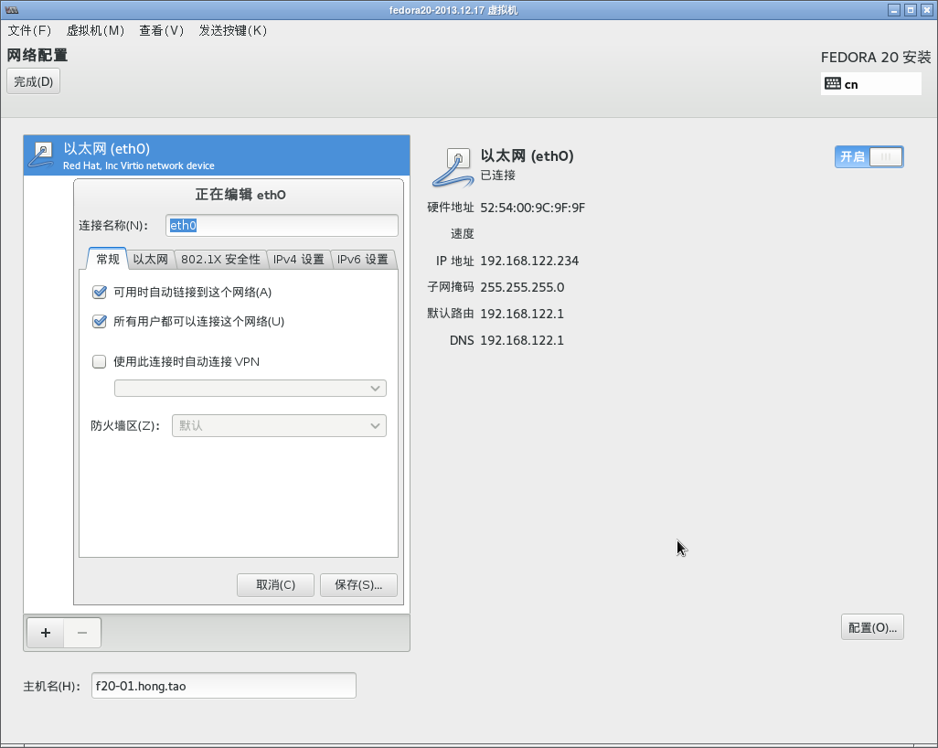Toggle 可用时自动链接到这个网络 checkbox
The image size is (938, 748).
(100, 292)
